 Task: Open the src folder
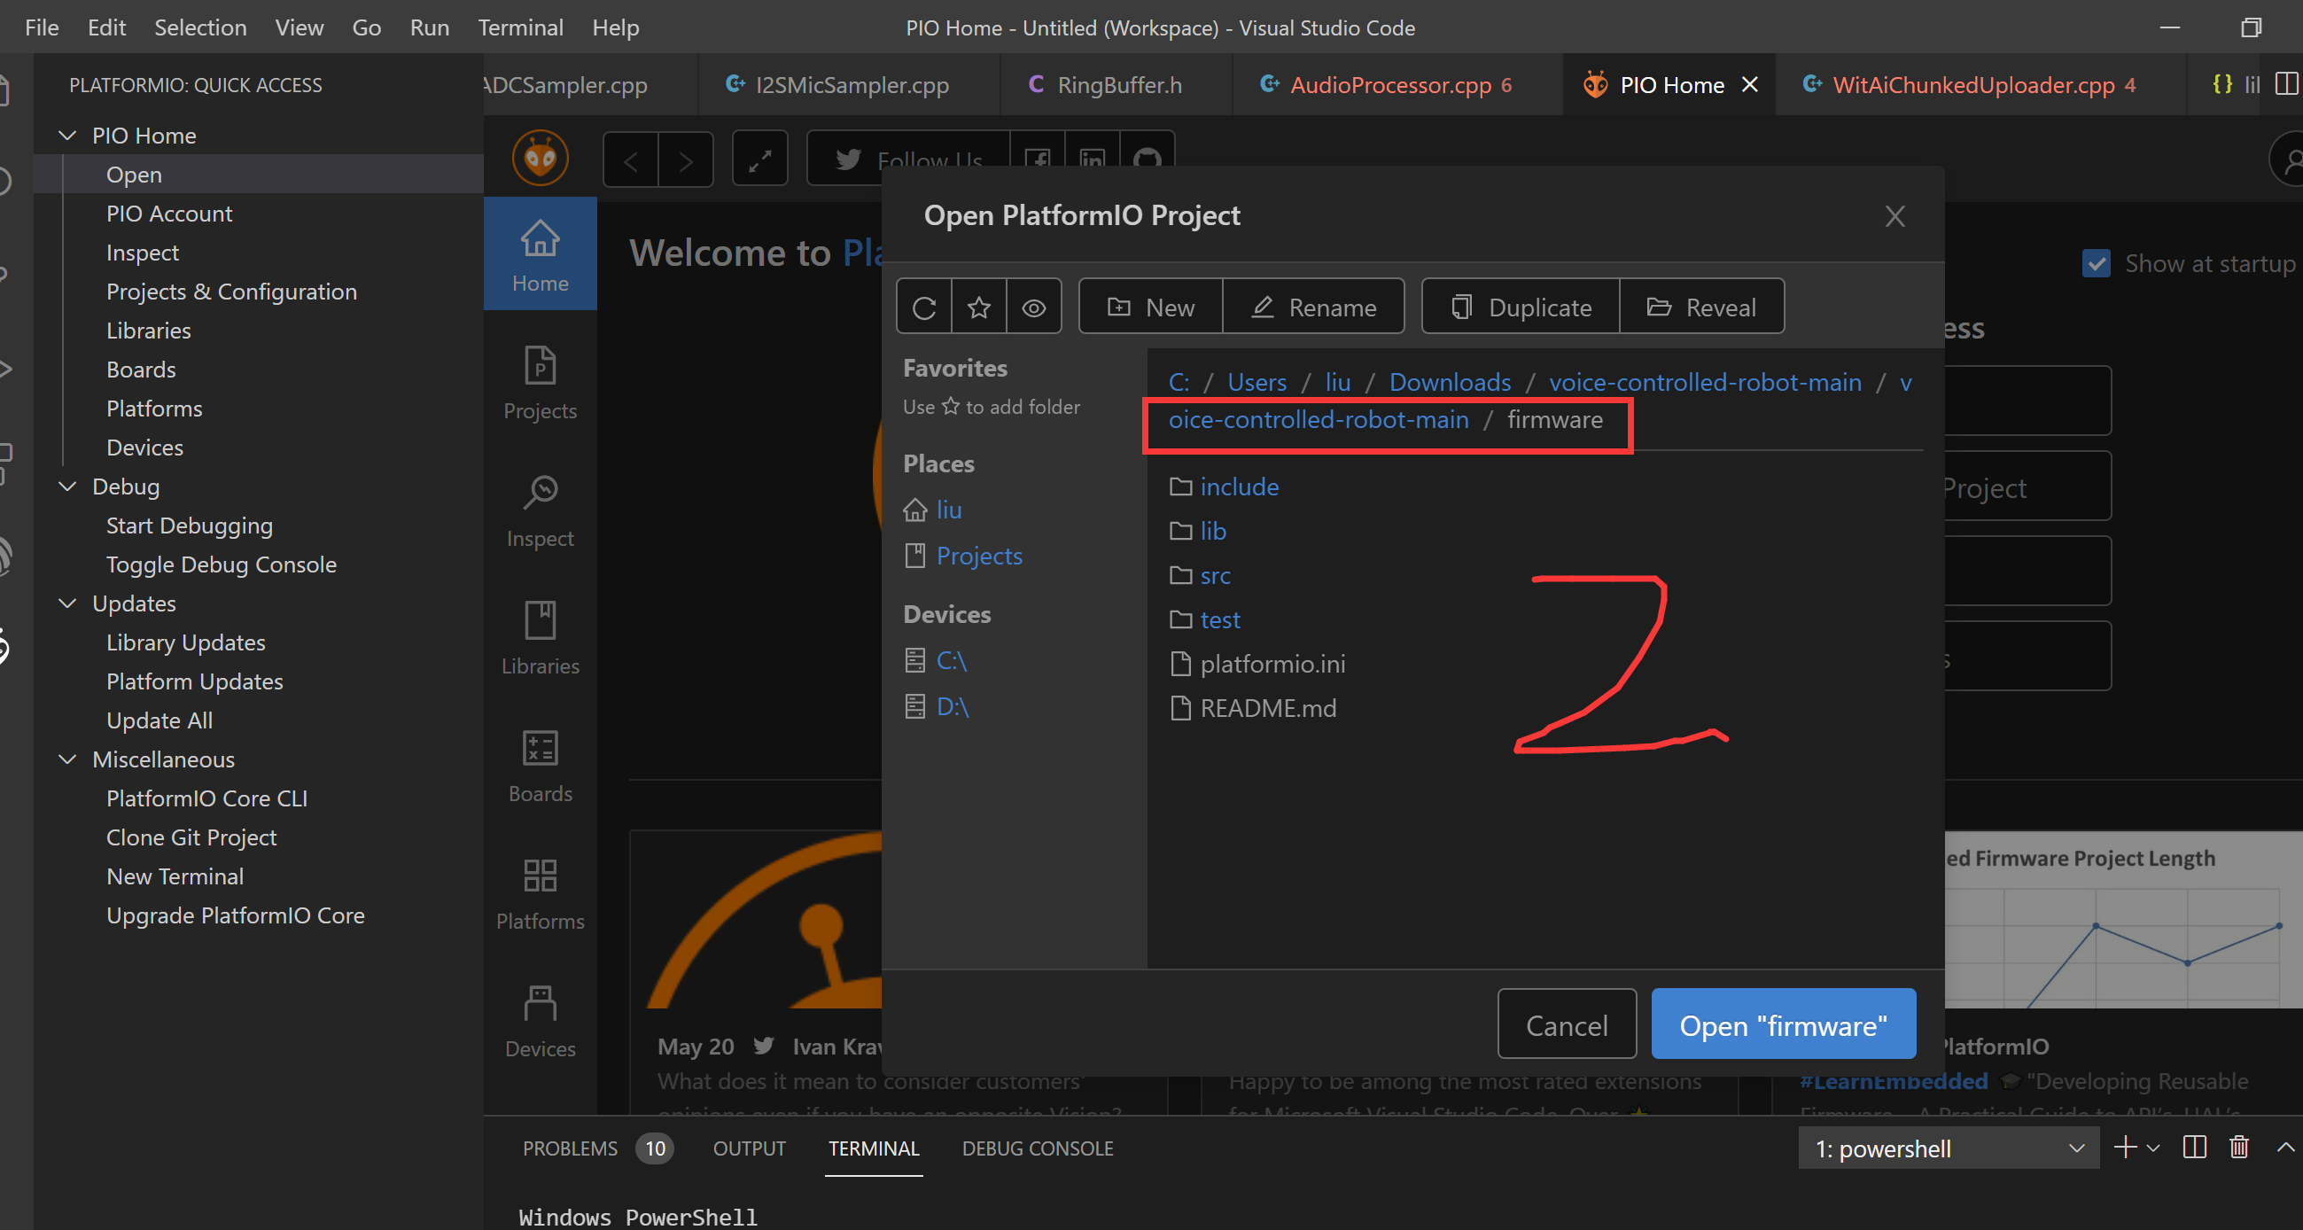click(x=1214, y=576)
